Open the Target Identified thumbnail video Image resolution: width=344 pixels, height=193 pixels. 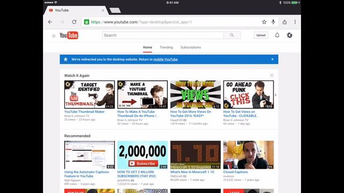click(x=90, y=94)
